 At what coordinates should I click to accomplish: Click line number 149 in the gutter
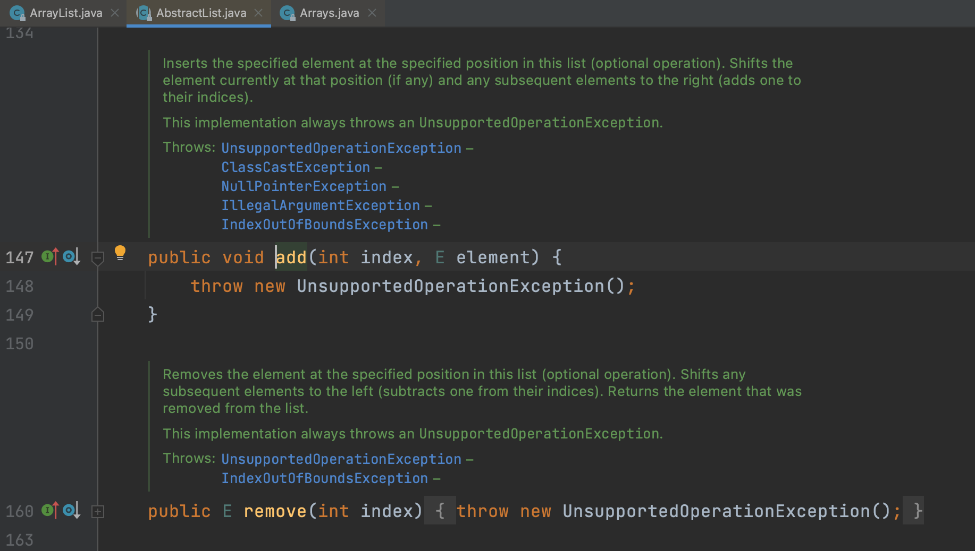tap(20, 315)
